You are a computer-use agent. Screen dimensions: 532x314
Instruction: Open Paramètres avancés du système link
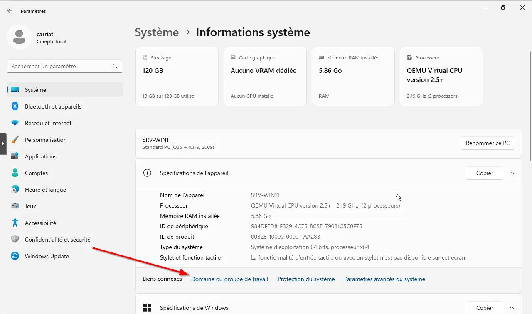click(x=384, y=279)
